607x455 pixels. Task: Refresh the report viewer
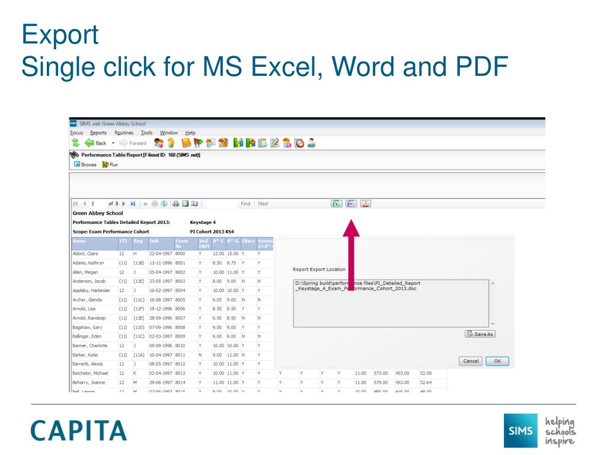point(164,204)
